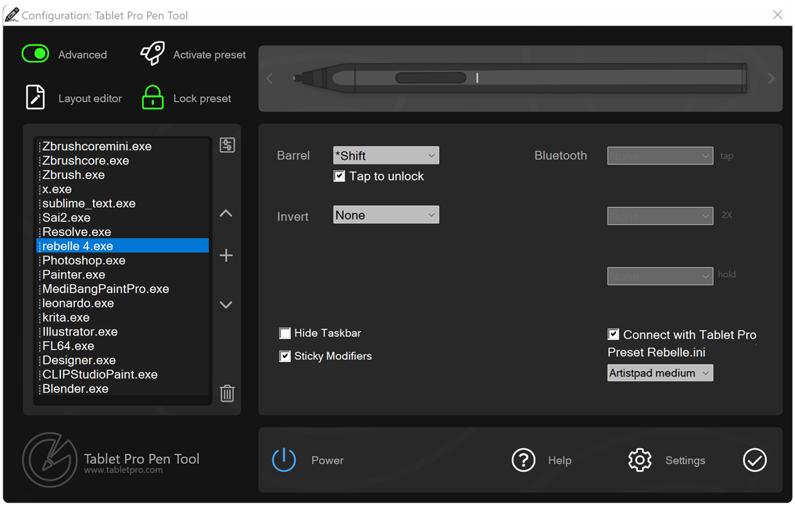Open the Layout editor

[x=35, y=97]
